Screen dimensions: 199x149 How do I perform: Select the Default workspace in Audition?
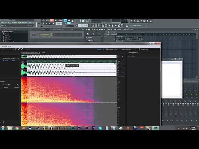click(x=99, y=49)
